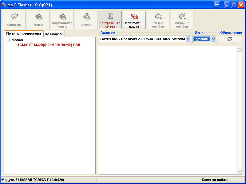Click the log scrollbar down arrow
The height and width of the screenshot is (184, 246).
[x=239, y=171]
